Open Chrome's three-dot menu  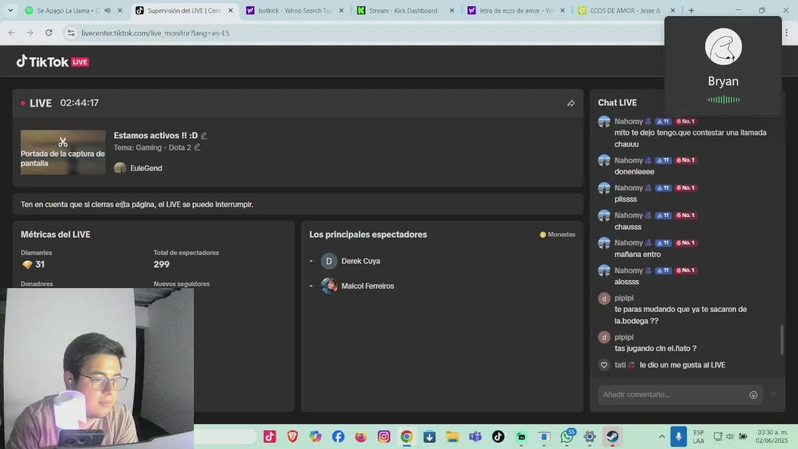[786, 32]
